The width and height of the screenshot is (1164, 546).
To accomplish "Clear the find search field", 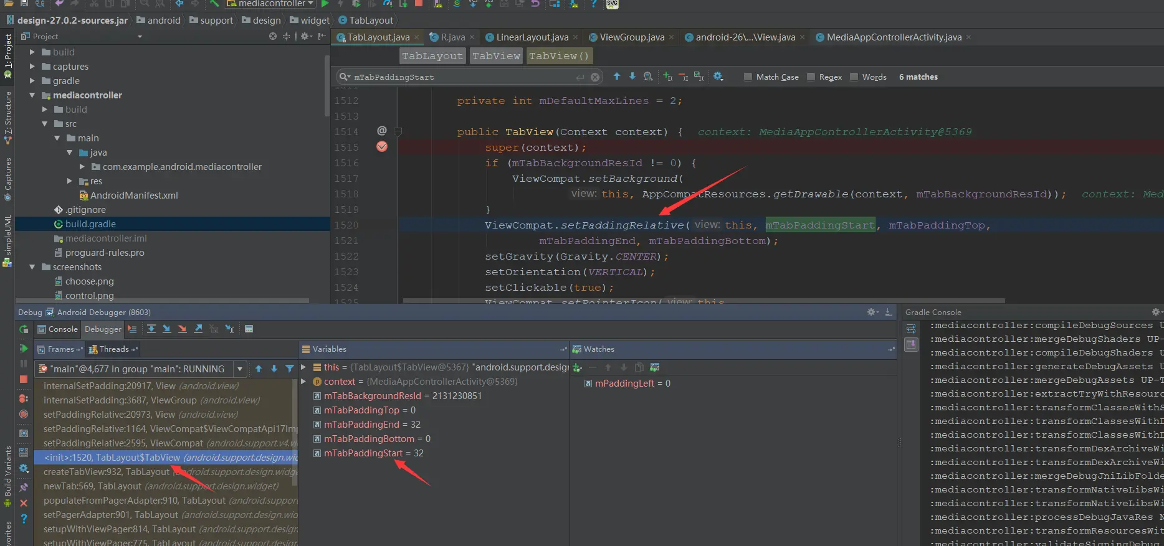I will tap(595, 77).
